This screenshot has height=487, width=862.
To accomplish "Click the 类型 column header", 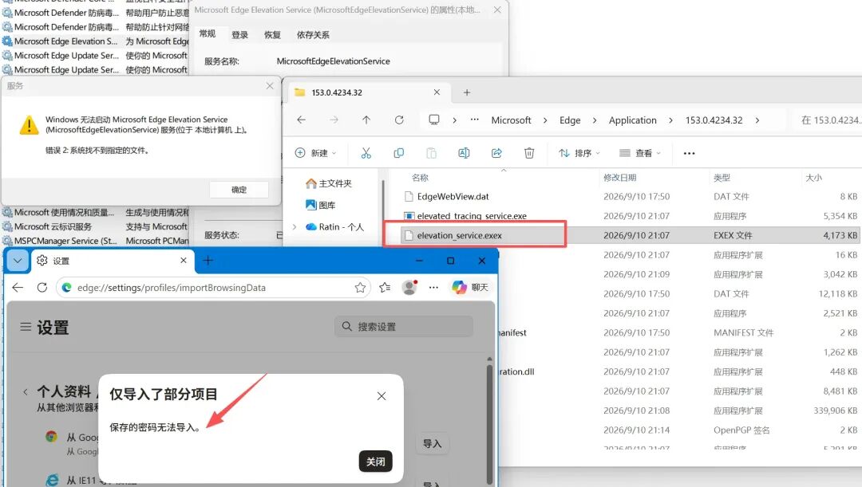I will pyautogui.click(x=722, y=177).
